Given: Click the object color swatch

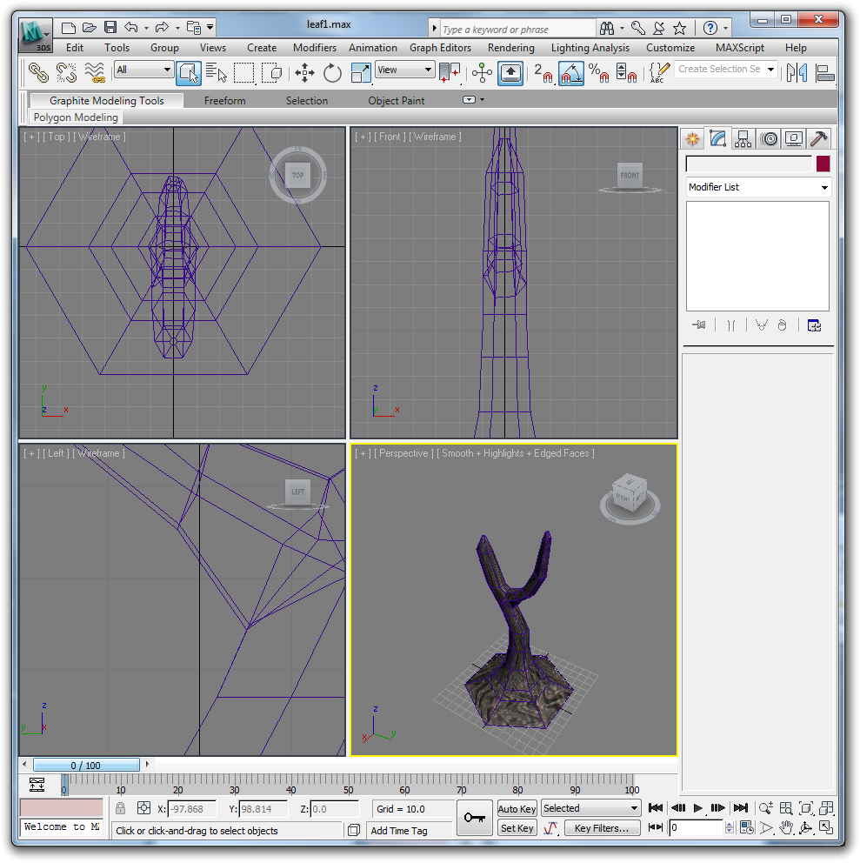Looking at the screenshot, I should [823, 164].
